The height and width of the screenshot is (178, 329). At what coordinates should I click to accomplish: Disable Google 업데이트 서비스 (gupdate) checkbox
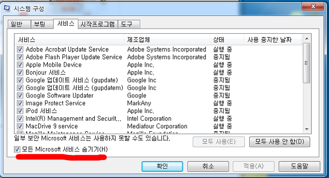click(x=20, y=81)
